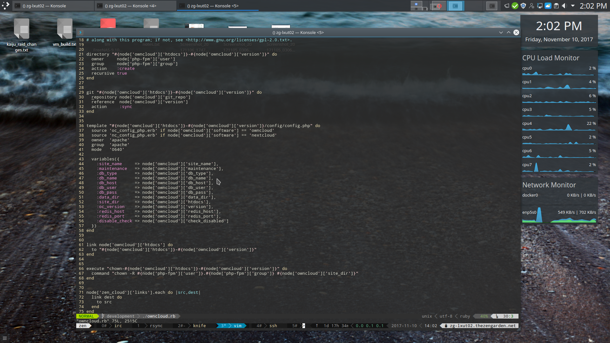
Task: Select the highlighted third virtual desktop
Action: 456,6
